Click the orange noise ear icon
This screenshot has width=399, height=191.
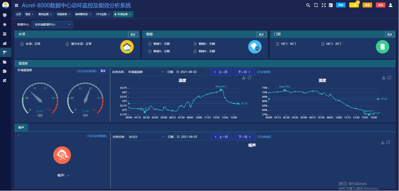(62, 155)
